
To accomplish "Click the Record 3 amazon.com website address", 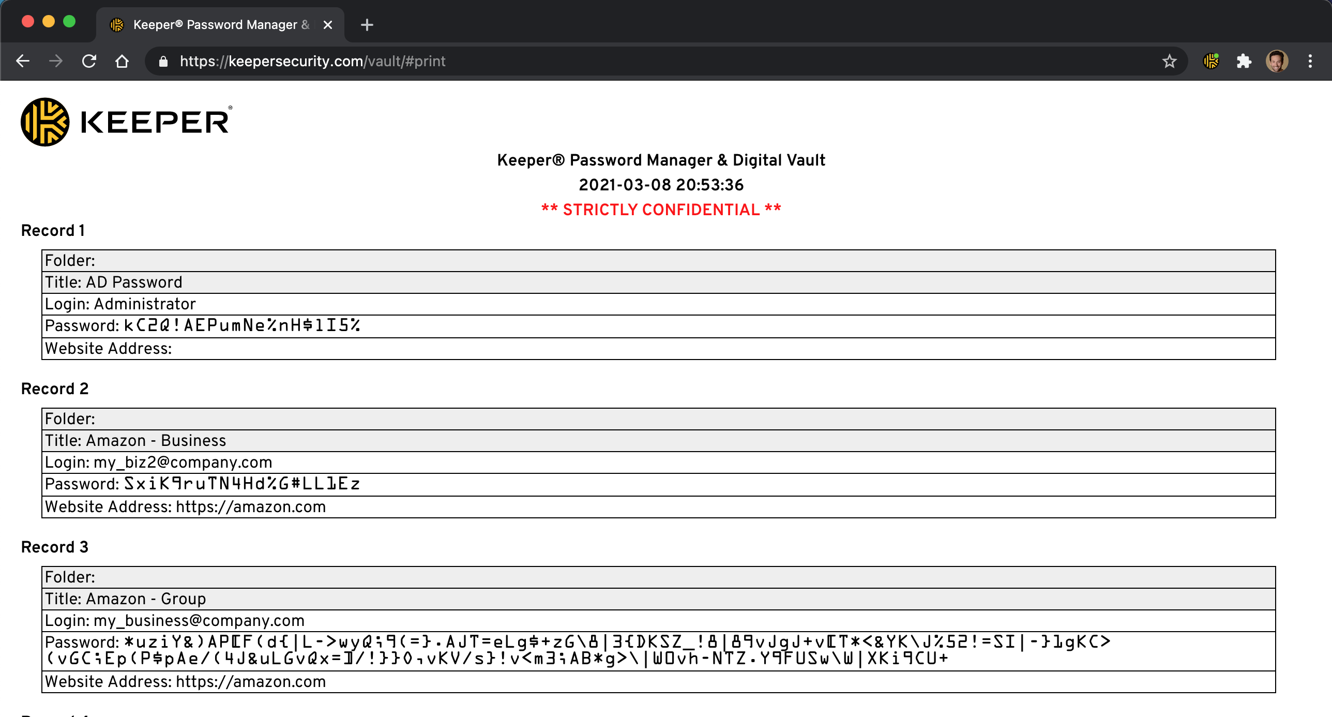I will tap(250, 682).
